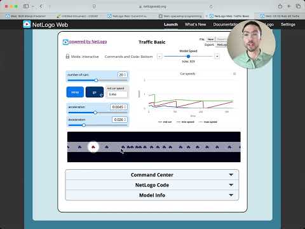The width and height of the screenshot is (305, 229).
Task: Click the deceleration value field 0.026
Action: 119,120
